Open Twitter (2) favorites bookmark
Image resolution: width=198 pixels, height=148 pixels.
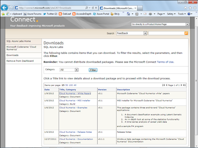[x=50, y=14]
